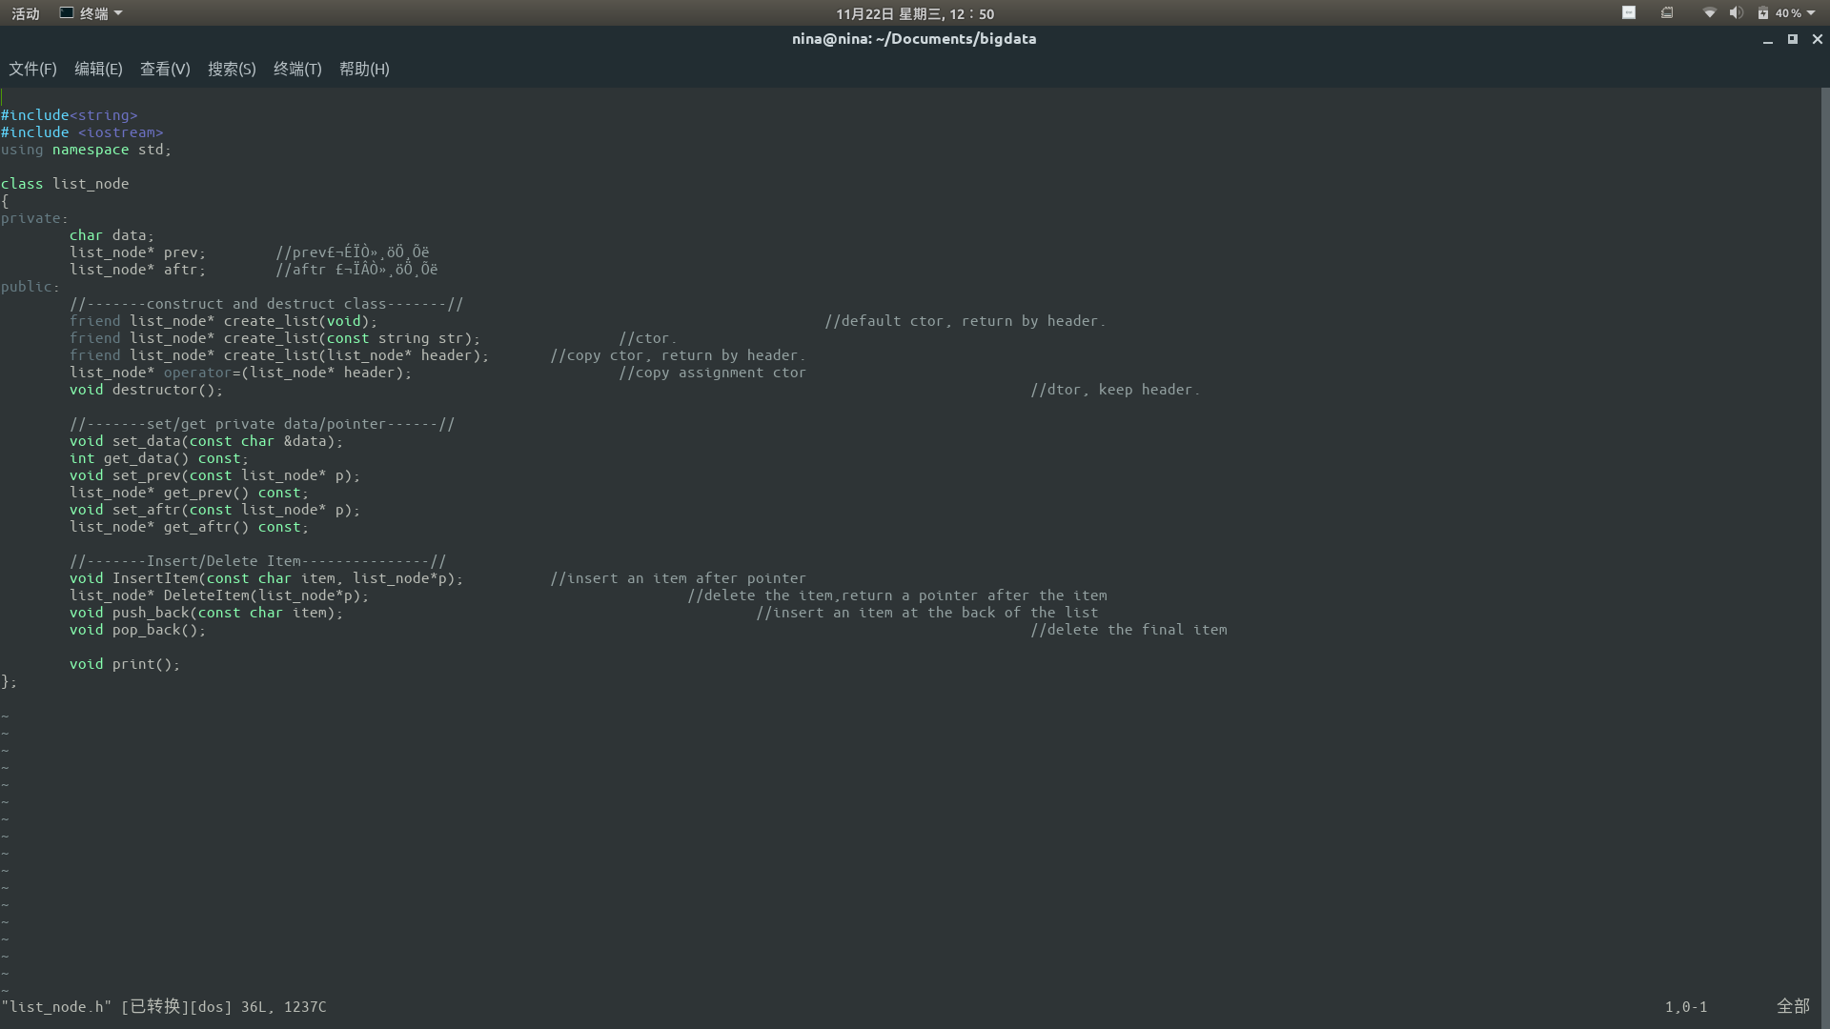Click the 活动 activities button
1830x1029 pixels.
click(26, 13)
